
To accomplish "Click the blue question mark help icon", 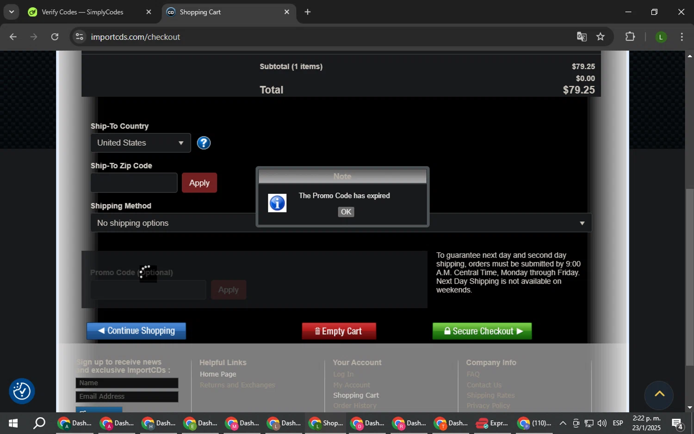I will (x=204, y=143).
